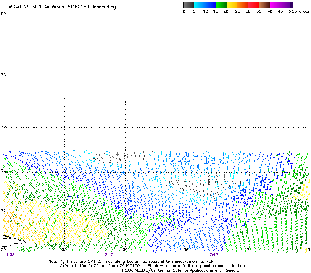Click the latitude axis label "80"
The width and height of the screenshot is (311, 273).
tap(3, 14)
